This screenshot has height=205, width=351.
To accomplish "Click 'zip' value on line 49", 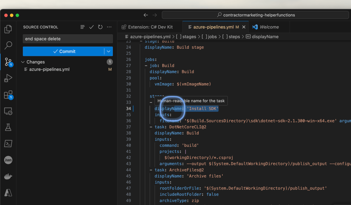I will 195,201.
